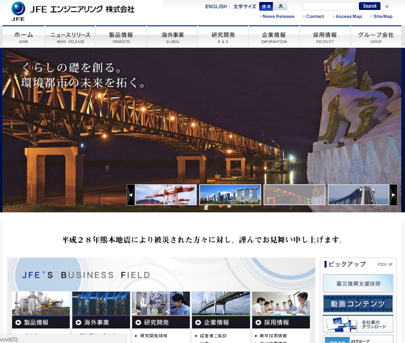Open the 会社案内ダウンロード banner
Viewport: 405px width, 343px height.
358,324
